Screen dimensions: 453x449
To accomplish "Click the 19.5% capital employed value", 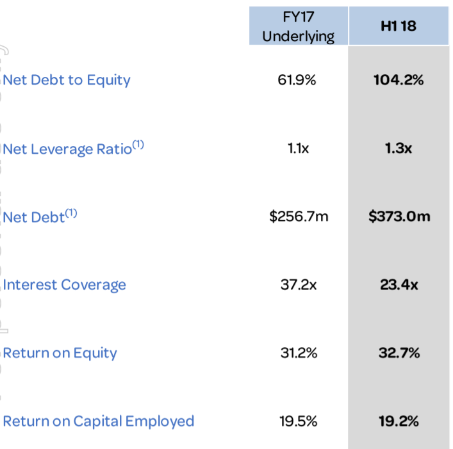I will click(299, 421).
